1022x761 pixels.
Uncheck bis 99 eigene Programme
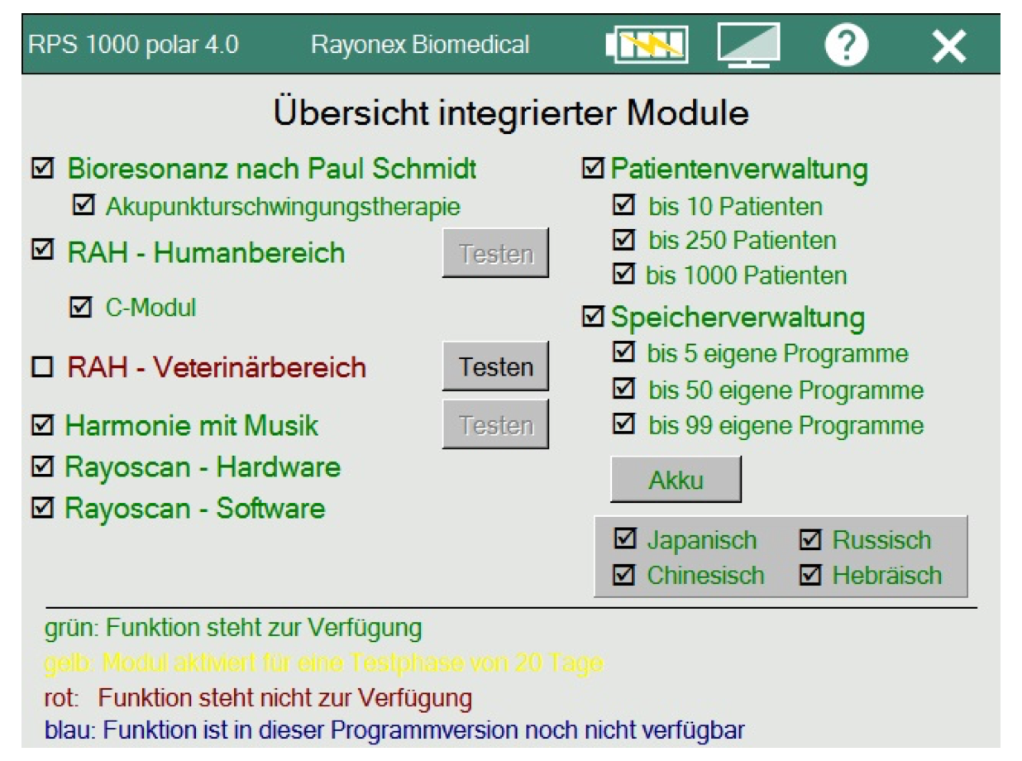click(624, 425)
